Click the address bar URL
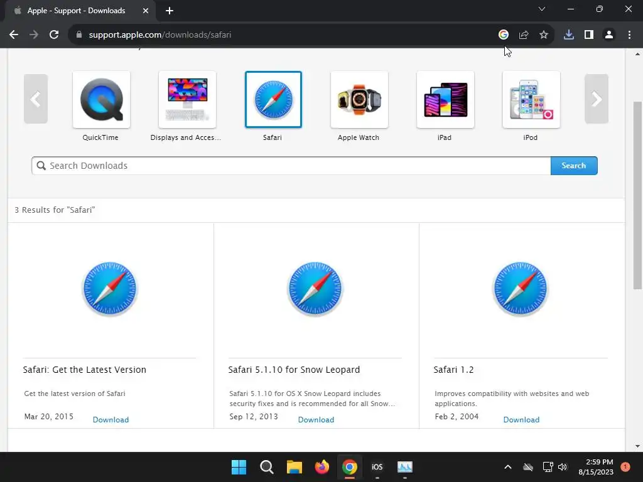 [160, 35]
